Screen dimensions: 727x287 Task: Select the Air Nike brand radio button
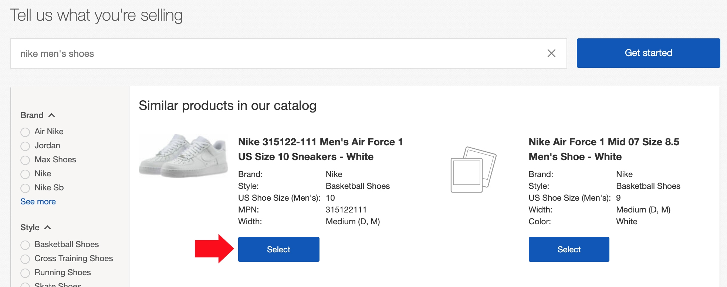coord(25,132)
